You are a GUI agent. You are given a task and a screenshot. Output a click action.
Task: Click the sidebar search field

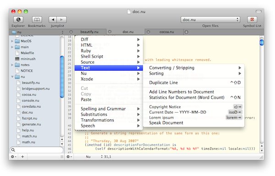pyautogui.click(x=37, y=150)
